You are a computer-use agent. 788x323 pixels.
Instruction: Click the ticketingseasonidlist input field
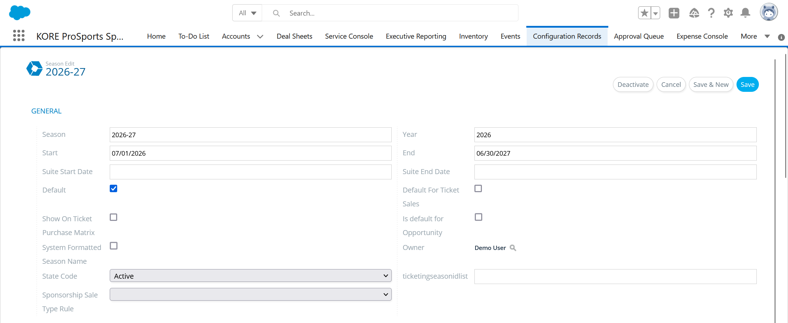[615, 277]
